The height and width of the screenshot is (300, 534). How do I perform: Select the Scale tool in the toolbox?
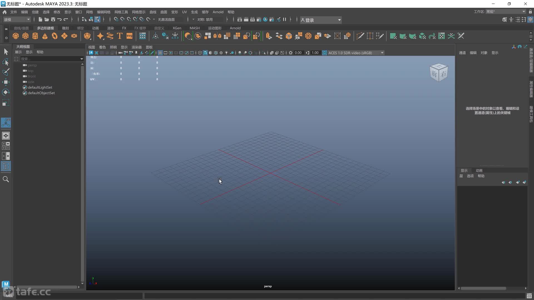[6, 102]
